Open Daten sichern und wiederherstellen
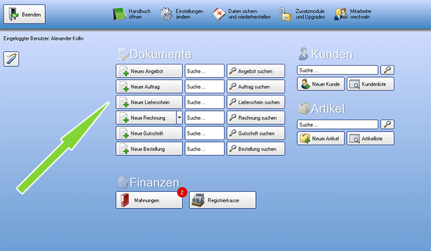The height and width of the screenshot is (251, 431). point(241,14)
